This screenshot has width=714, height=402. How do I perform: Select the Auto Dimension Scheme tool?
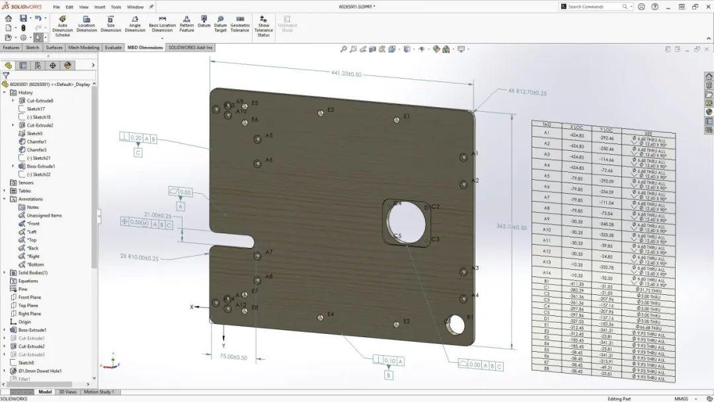pos(62,25)
